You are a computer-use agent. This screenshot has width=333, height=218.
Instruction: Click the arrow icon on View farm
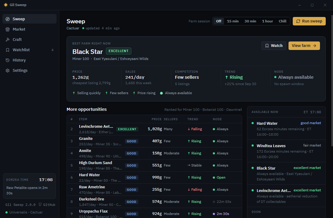pos(315,46)
